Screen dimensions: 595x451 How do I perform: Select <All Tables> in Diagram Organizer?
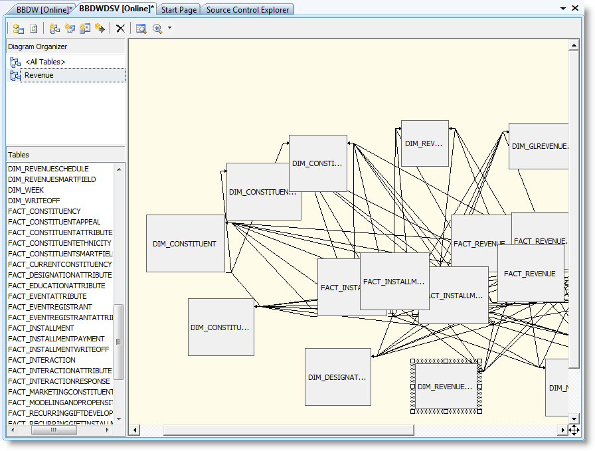click(44, 62)
